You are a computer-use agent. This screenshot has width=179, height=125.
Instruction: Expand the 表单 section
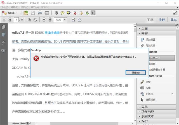[x=156, y=107]
